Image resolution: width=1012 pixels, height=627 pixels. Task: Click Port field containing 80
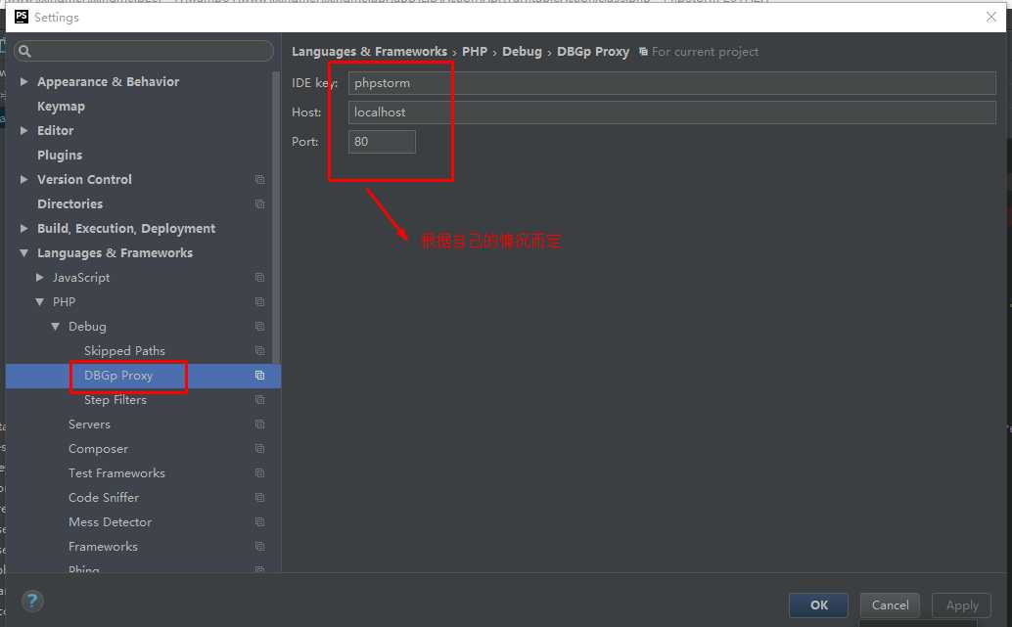(x=382, y=142)
